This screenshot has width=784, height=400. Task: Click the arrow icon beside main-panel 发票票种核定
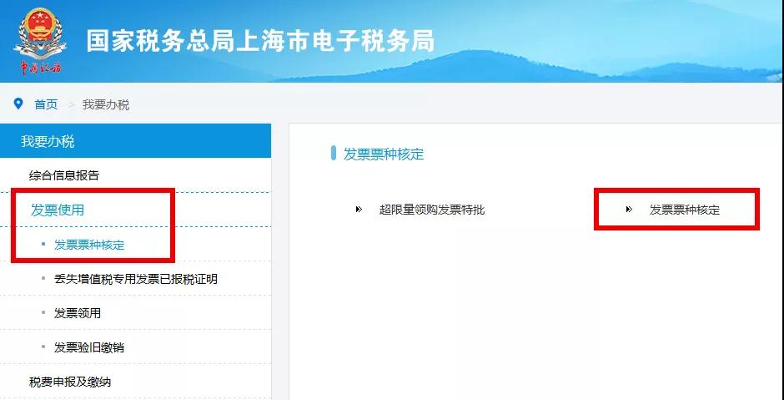(629, 210)
